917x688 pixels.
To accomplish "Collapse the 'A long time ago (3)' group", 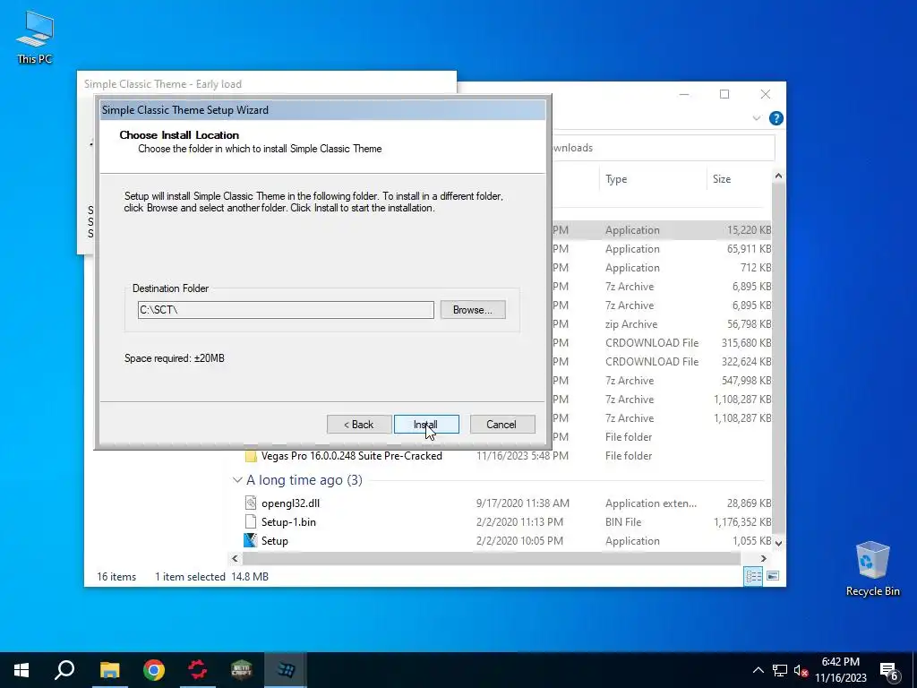I will (237, 480).
